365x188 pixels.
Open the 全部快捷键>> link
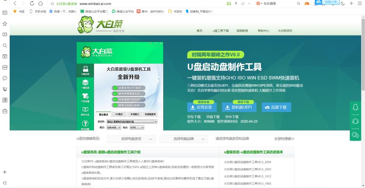284,139
